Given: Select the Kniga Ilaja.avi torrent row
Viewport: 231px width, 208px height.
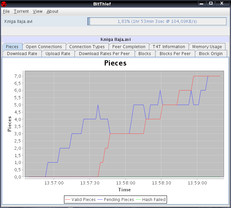Looking at the screenshot, I should point(115,21).
